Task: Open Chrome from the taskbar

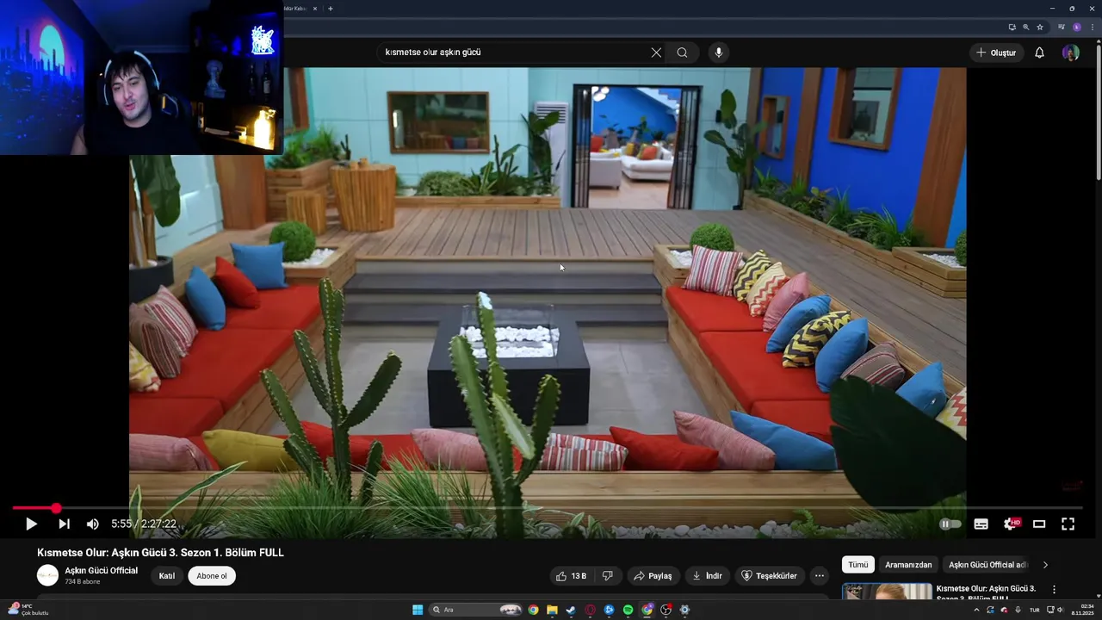Action: (x=534, y=610)
